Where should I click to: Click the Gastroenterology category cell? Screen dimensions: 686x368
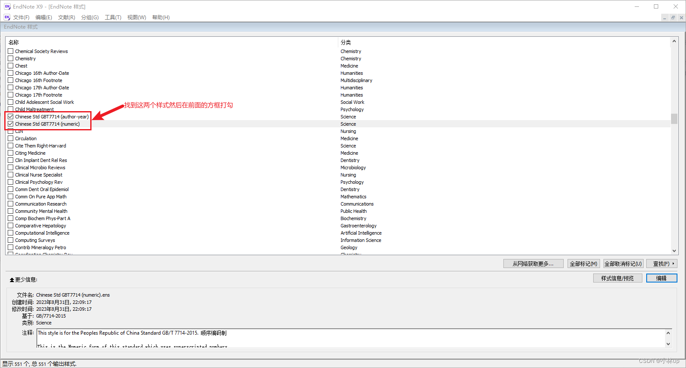pyautogui.click(x=358, y=226)
